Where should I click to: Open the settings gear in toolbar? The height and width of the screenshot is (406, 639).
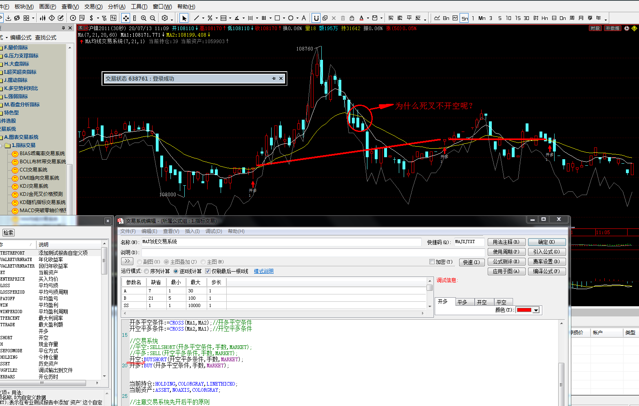pos(165,18)
